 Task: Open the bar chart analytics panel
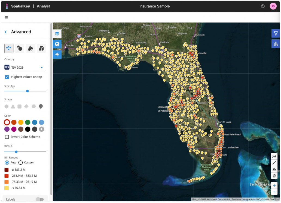click(276, 43)
